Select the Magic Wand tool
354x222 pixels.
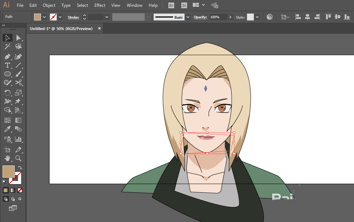pos(8,47)
